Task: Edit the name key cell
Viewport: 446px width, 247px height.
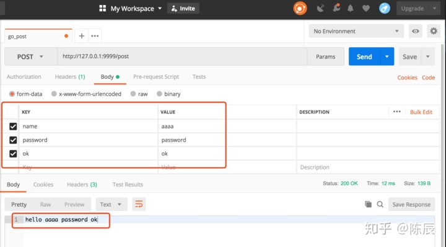Action: (x=89, y=126)
